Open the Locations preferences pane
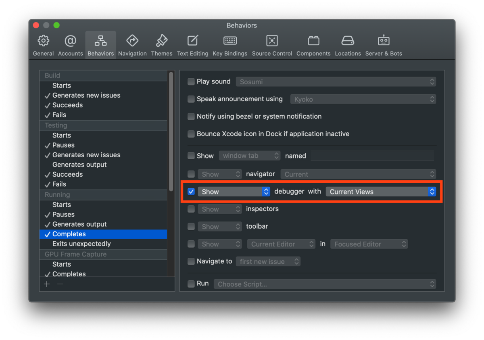The height and width of the screenshot is (340, 484). 348,45
